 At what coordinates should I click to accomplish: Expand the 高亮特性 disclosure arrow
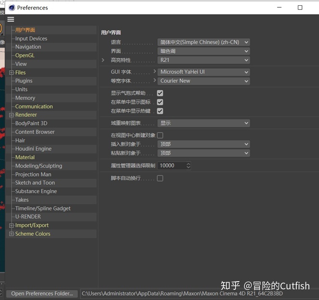pos(103,60)
